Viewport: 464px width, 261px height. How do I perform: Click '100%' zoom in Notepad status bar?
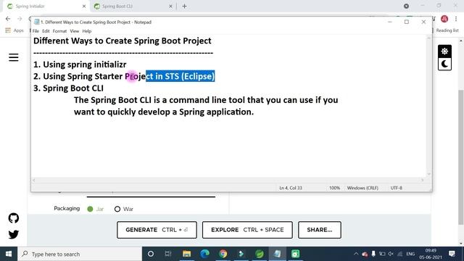(335, 188)
